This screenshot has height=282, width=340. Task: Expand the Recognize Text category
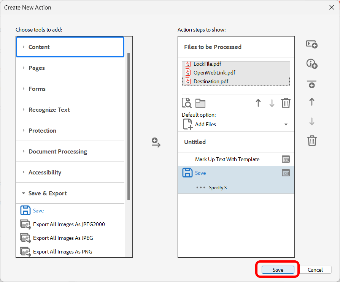click(x=49, y=110)
